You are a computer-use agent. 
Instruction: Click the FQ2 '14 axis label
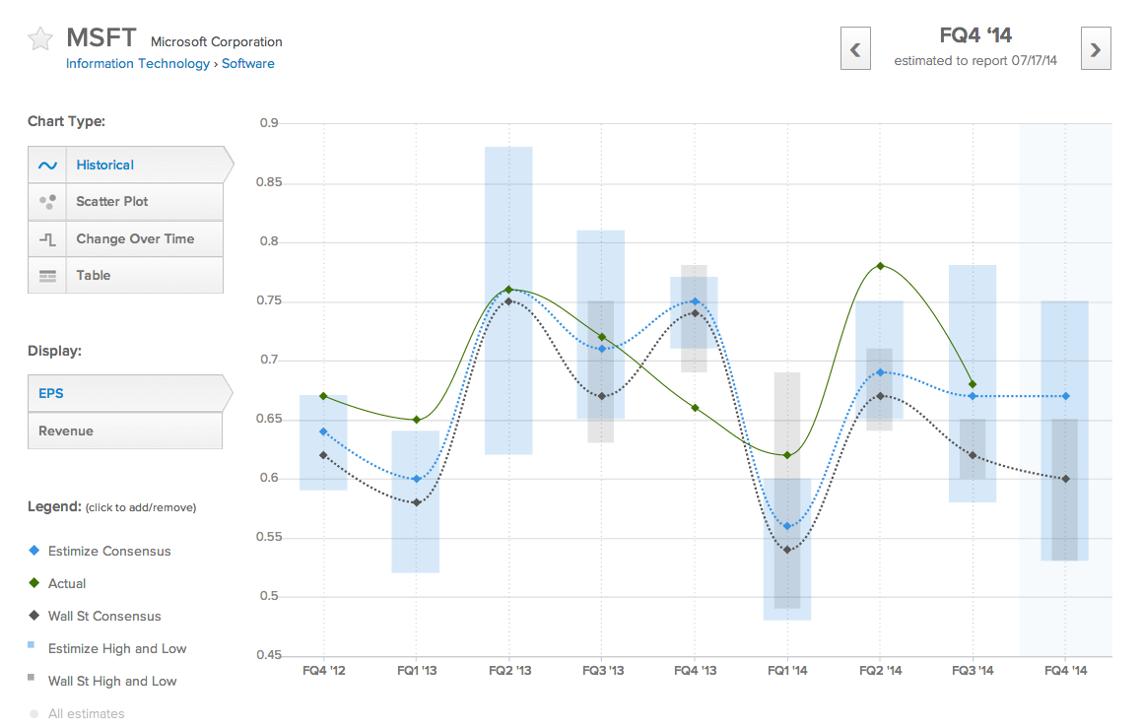pos(881,671)
